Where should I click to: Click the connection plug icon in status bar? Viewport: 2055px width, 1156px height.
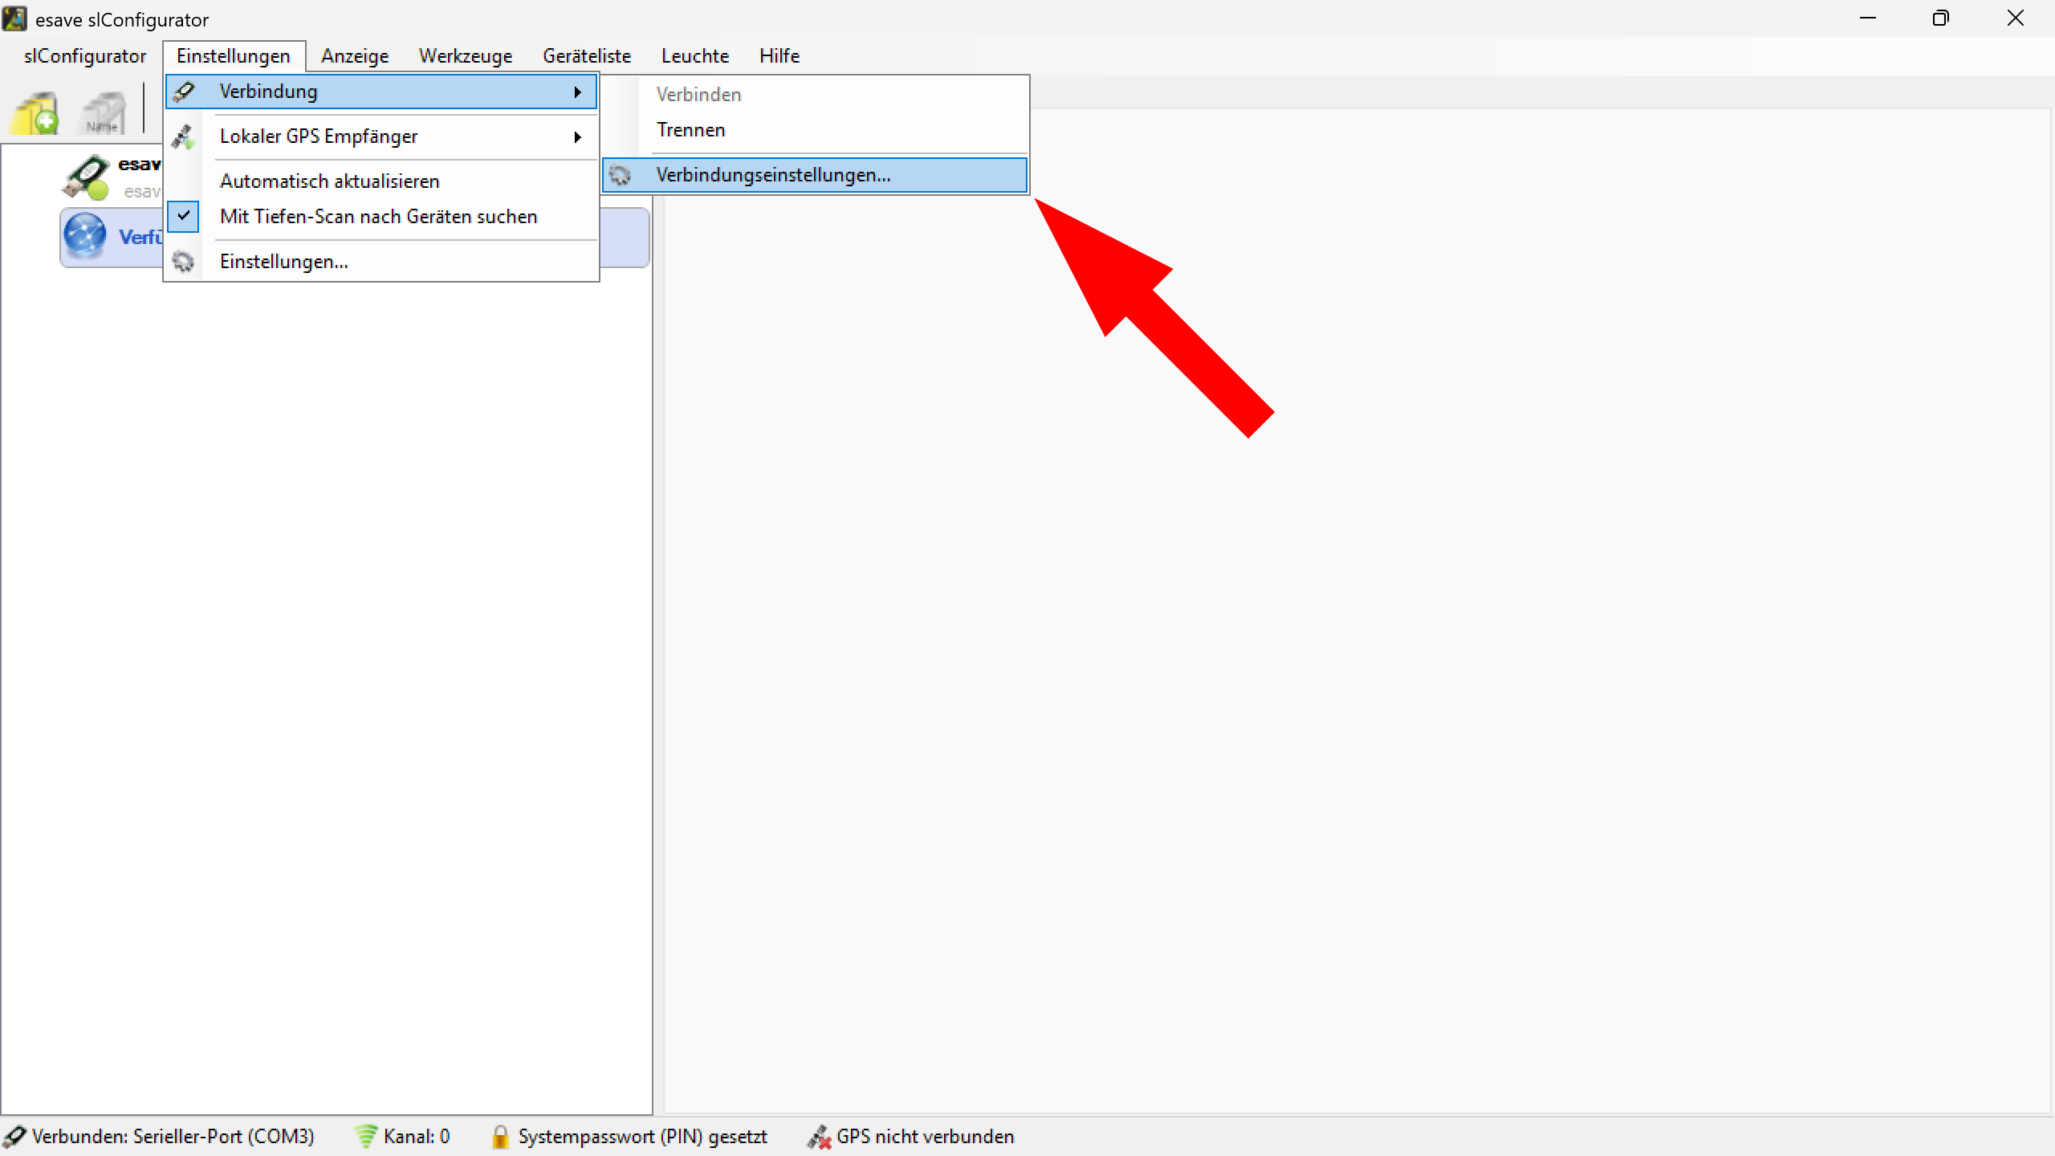(x=14, y=1137)
